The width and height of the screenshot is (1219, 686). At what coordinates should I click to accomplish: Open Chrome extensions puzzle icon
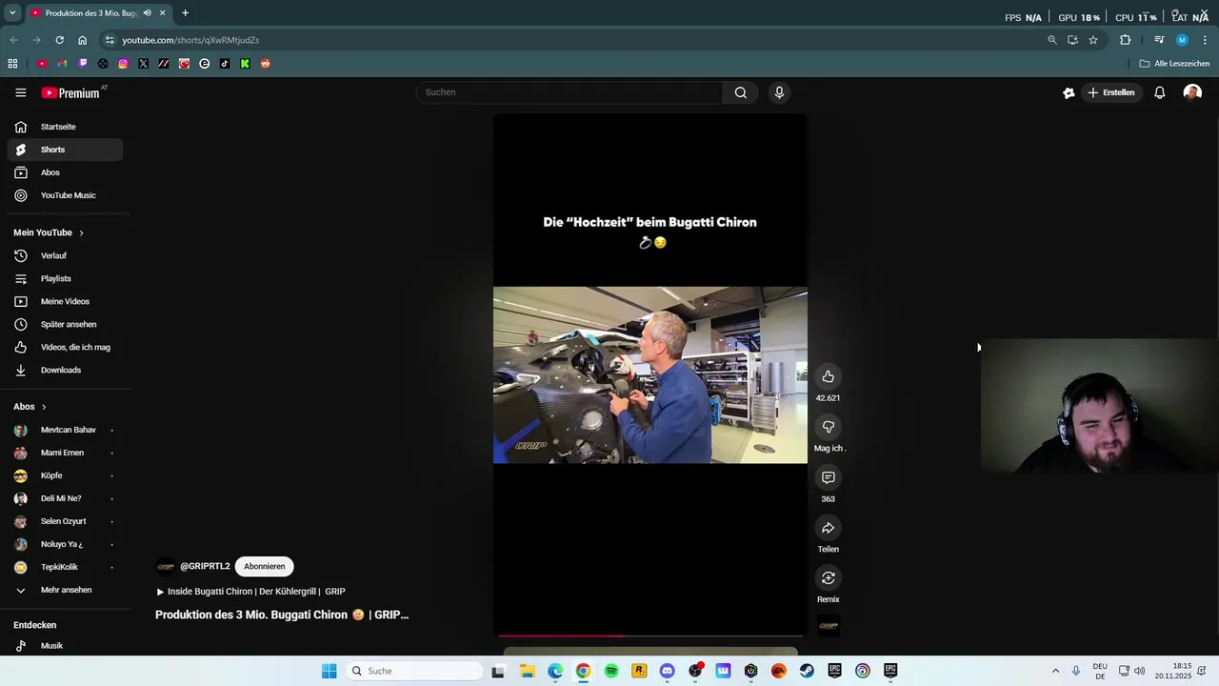(x=1126, y=40)
